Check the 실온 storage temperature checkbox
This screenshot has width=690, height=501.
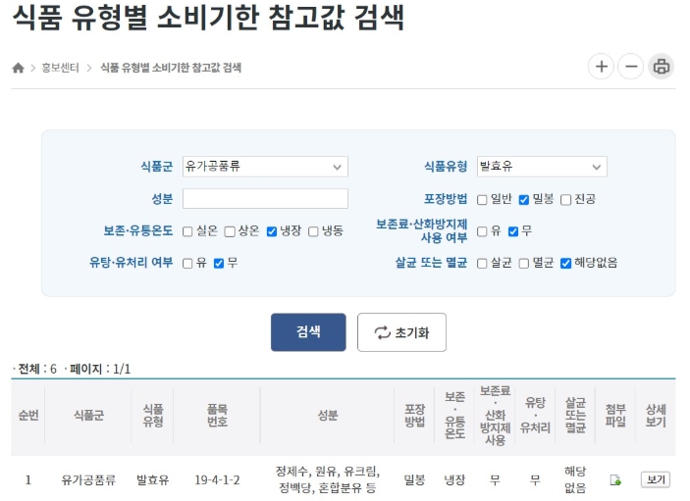pyautogui.click(x=187, y=231)
